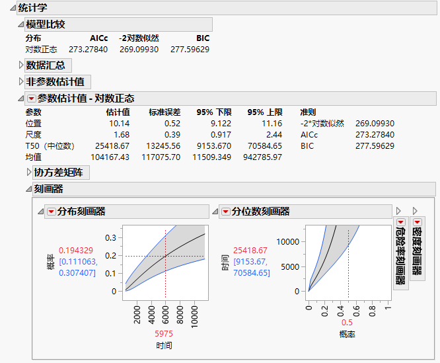Click the 5975 time value field
440x363 pixels.
pyautogui.click(x=164, y=334)
